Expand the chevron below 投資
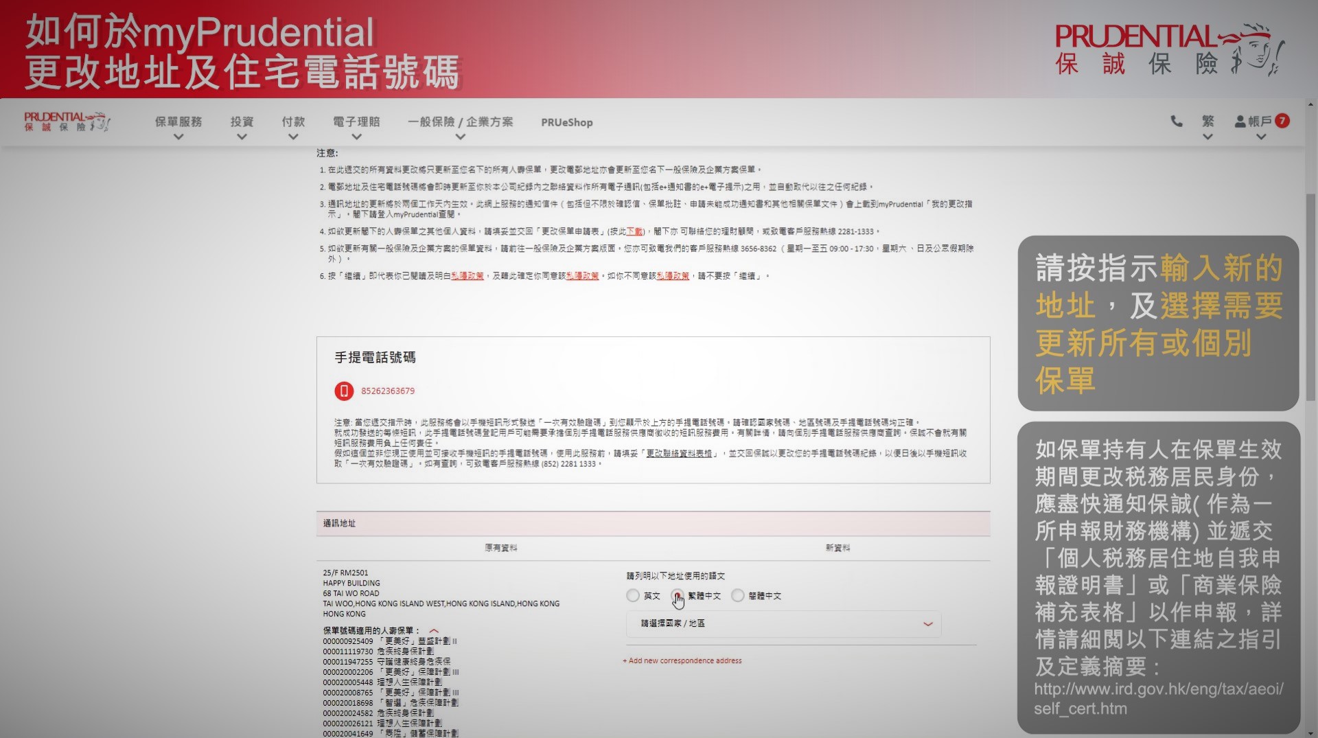 [241, 136]
